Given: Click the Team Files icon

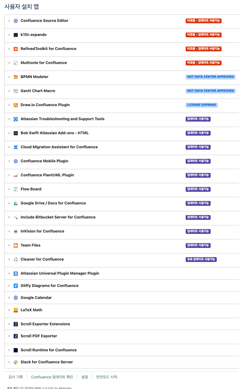Looking at the screenshot, I should (16, 246).
